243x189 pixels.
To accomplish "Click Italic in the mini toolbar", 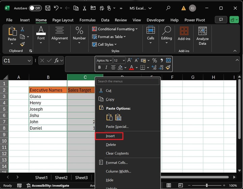I will [x=106, y=67].
